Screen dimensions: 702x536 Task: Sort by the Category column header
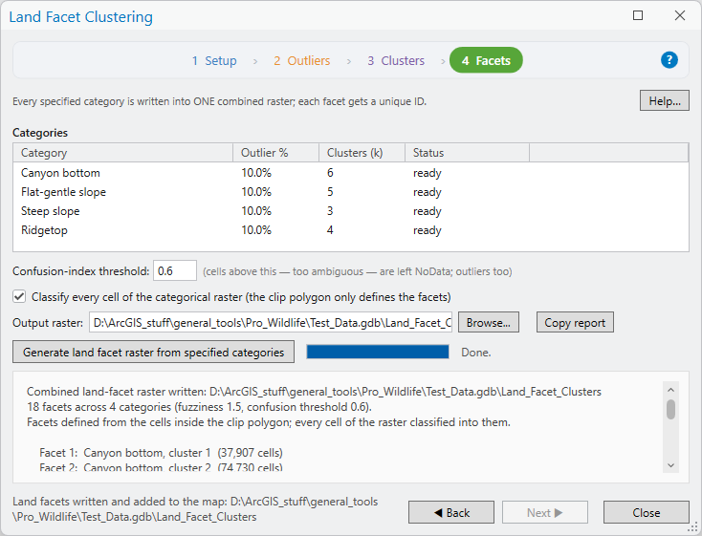122,153
